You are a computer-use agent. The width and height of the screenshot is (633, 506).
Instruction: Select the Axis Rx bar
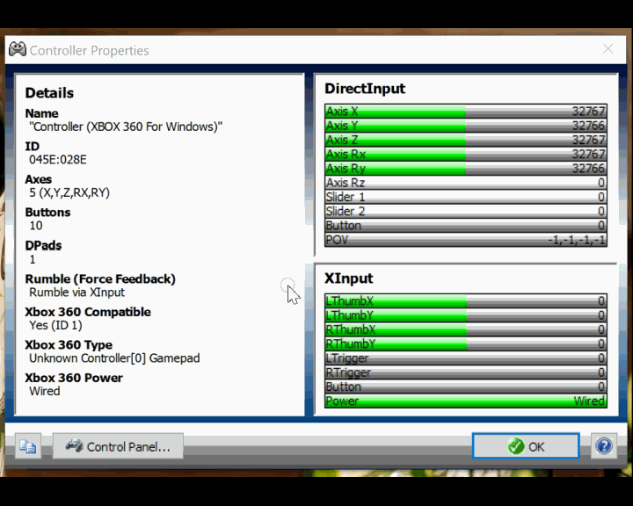click(466, 154)
